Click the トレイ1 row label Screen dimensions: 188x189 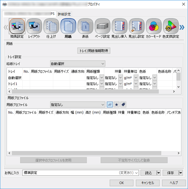(x=13, y=84)
